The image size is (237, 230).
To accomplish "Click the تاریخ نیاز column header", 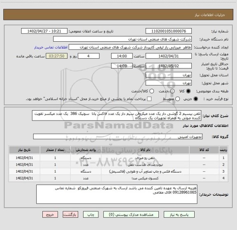I will [24, 150].
